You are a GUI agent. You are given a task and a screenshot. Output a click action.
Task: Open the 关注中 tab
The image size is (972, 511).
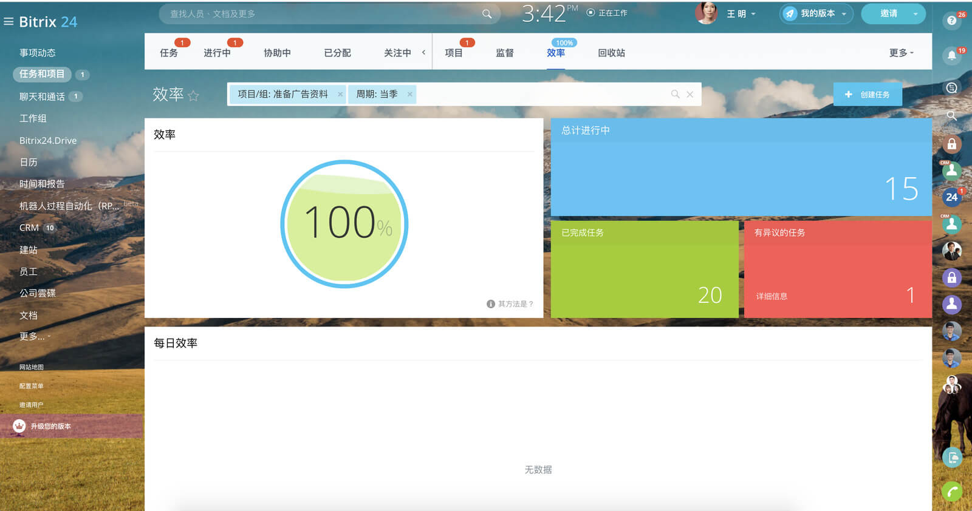[x=397, y=53]
